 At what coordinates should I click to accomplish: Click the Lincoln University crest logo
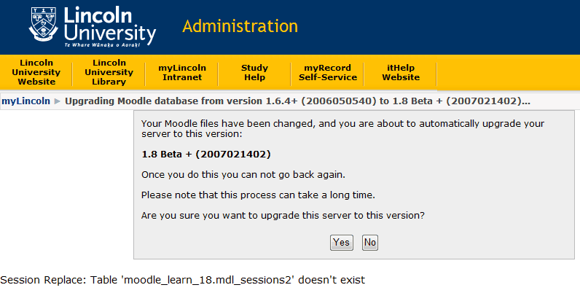43,24
